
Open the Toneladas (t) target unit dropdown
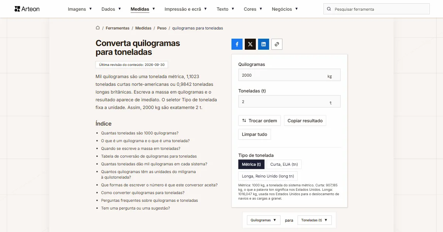point(315,220)
